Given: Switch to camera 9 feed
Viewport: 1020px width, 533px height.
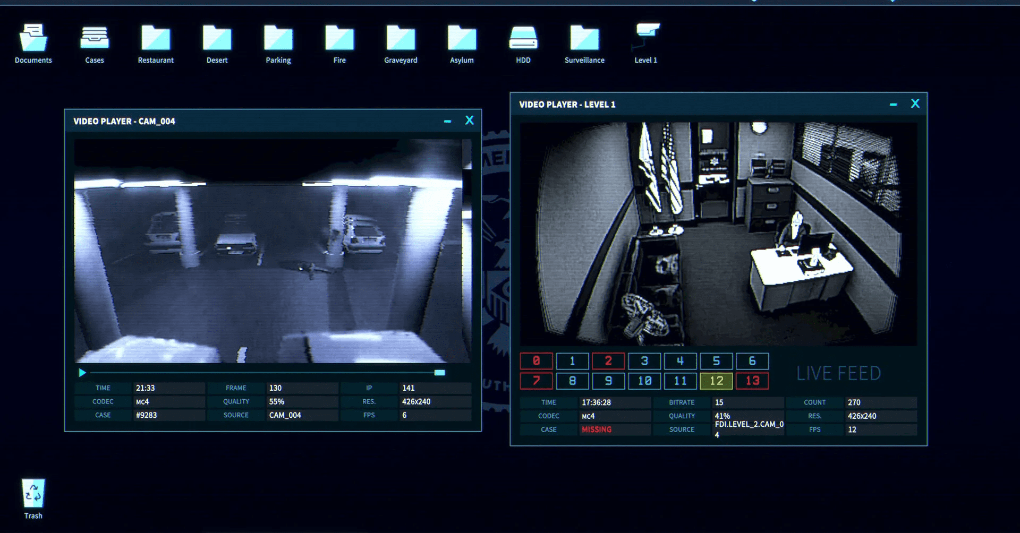Looking at the screenshot, I should pyautogui.click(x=608, y=381).
